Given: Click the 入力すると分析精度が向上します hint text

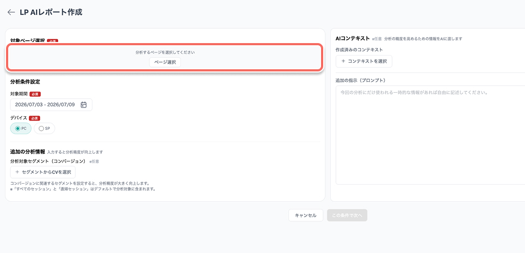Looking at the screenshot, I should (x=75, y=152).
